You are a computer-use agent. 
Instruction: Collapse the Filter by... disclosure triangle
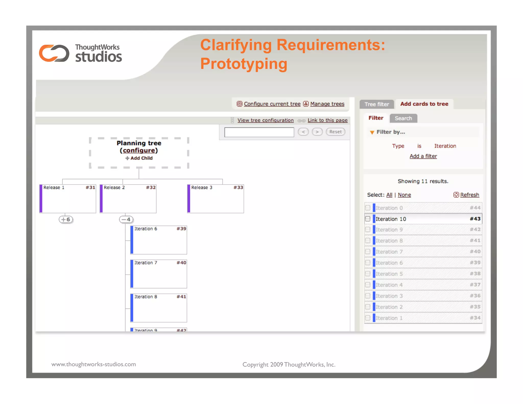coord(372,132)
